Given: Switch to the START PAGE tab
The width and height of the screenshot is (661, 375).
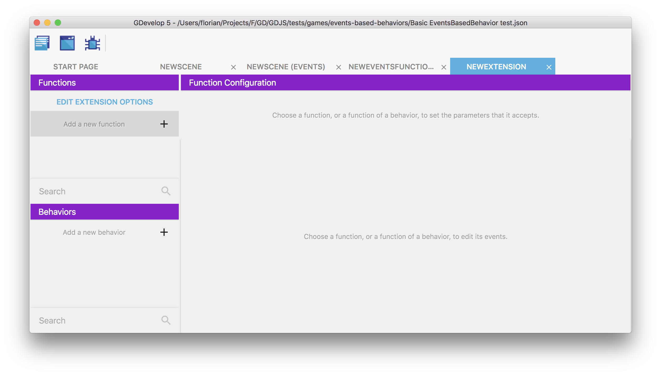Looking at the screenshot, I should (76, 67).
